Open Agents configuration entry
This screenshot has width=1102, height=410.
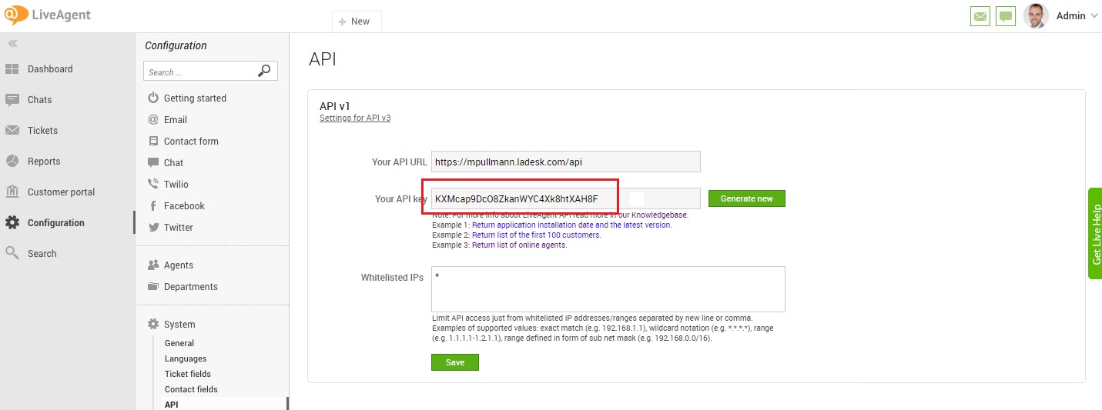point(179,265)
